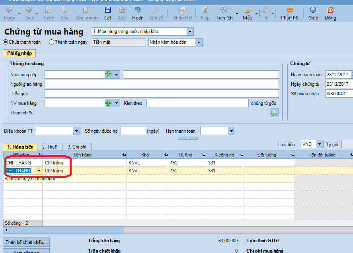The height and width of the screenshot is (253, 353).
Task: Click first row CHI_TRANG item code
Action: pyautogui.click(x=23, y=163)
